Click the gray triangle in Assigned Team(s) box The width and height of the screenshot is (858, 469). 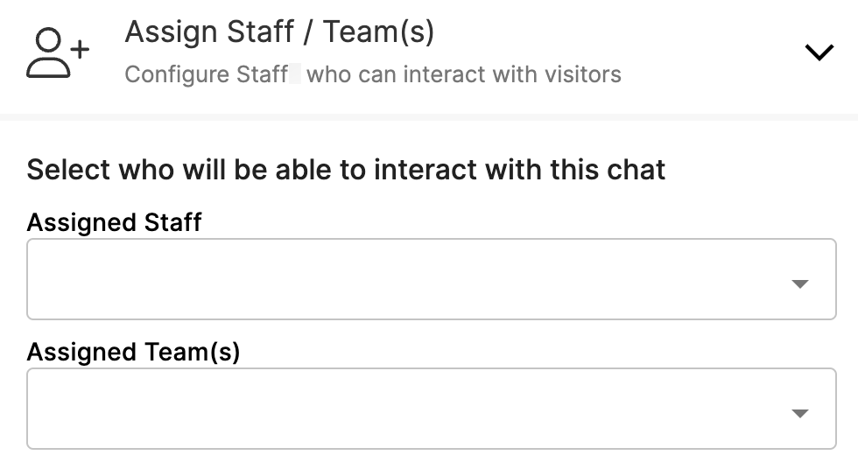pos(800,413)
